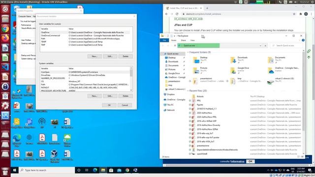The height and width of the screenshot is (177, 315).
Task: Open the informativa link in banner
Action: 237,161
